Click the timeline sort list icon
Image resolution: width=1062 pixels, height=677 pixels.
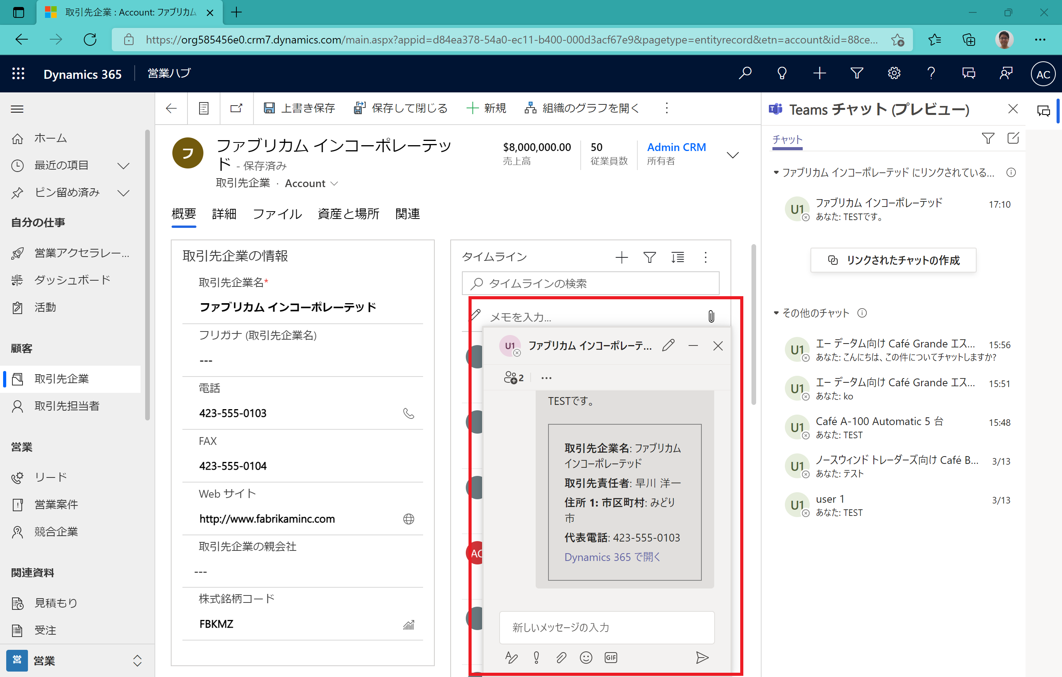[677, 258]
